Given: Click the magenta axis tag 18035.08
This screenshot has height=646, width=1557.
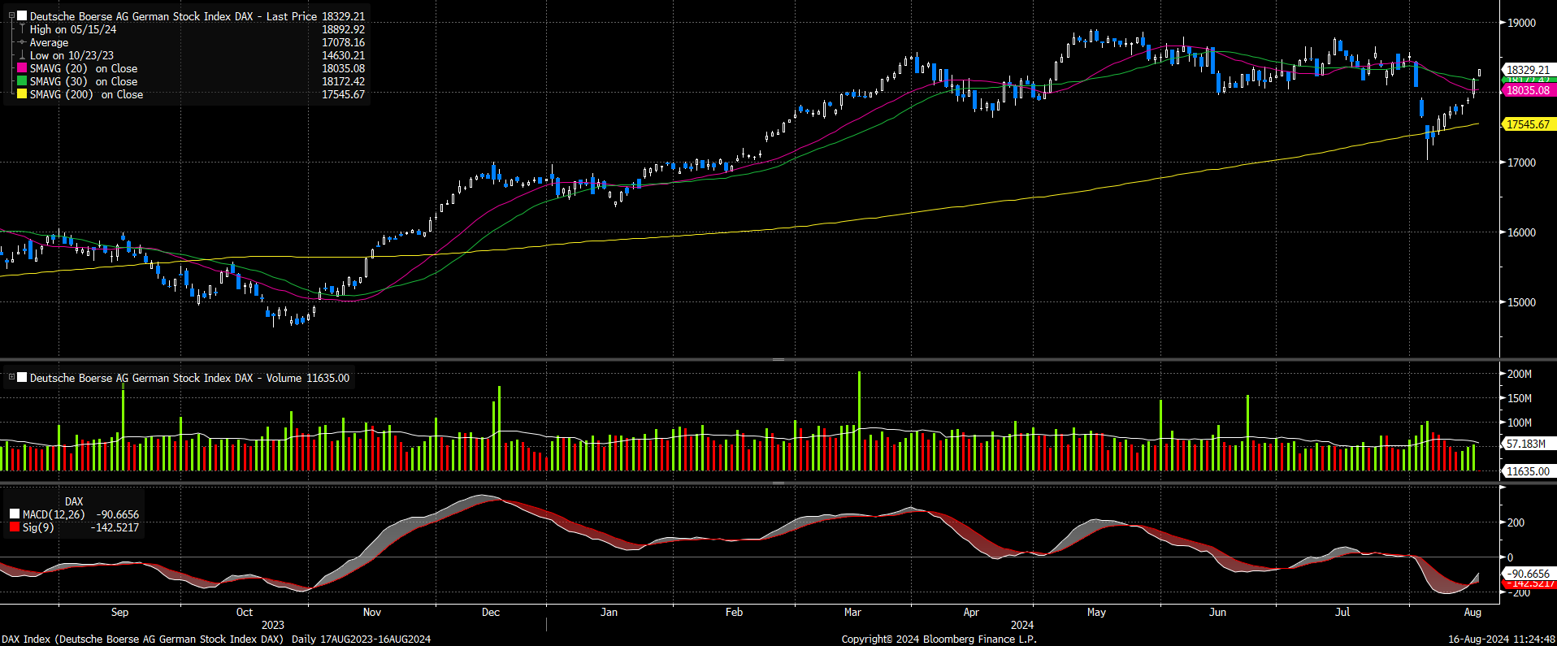Looking at the screenshot, I should tap(1528, 90).
